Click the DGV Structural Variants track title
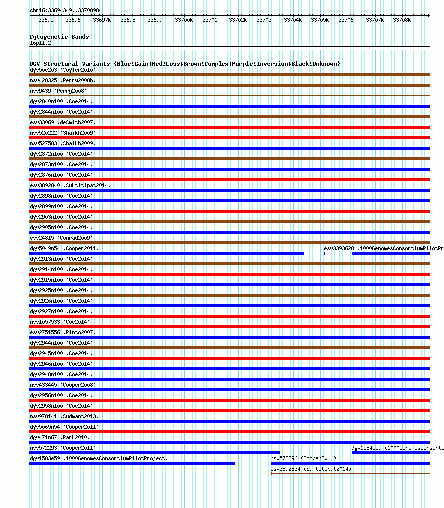 pos(185,64)
